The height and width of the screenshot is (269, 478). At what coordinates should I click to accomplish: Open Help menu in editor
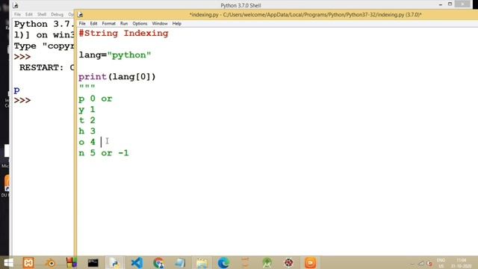(x=176, y=23)
